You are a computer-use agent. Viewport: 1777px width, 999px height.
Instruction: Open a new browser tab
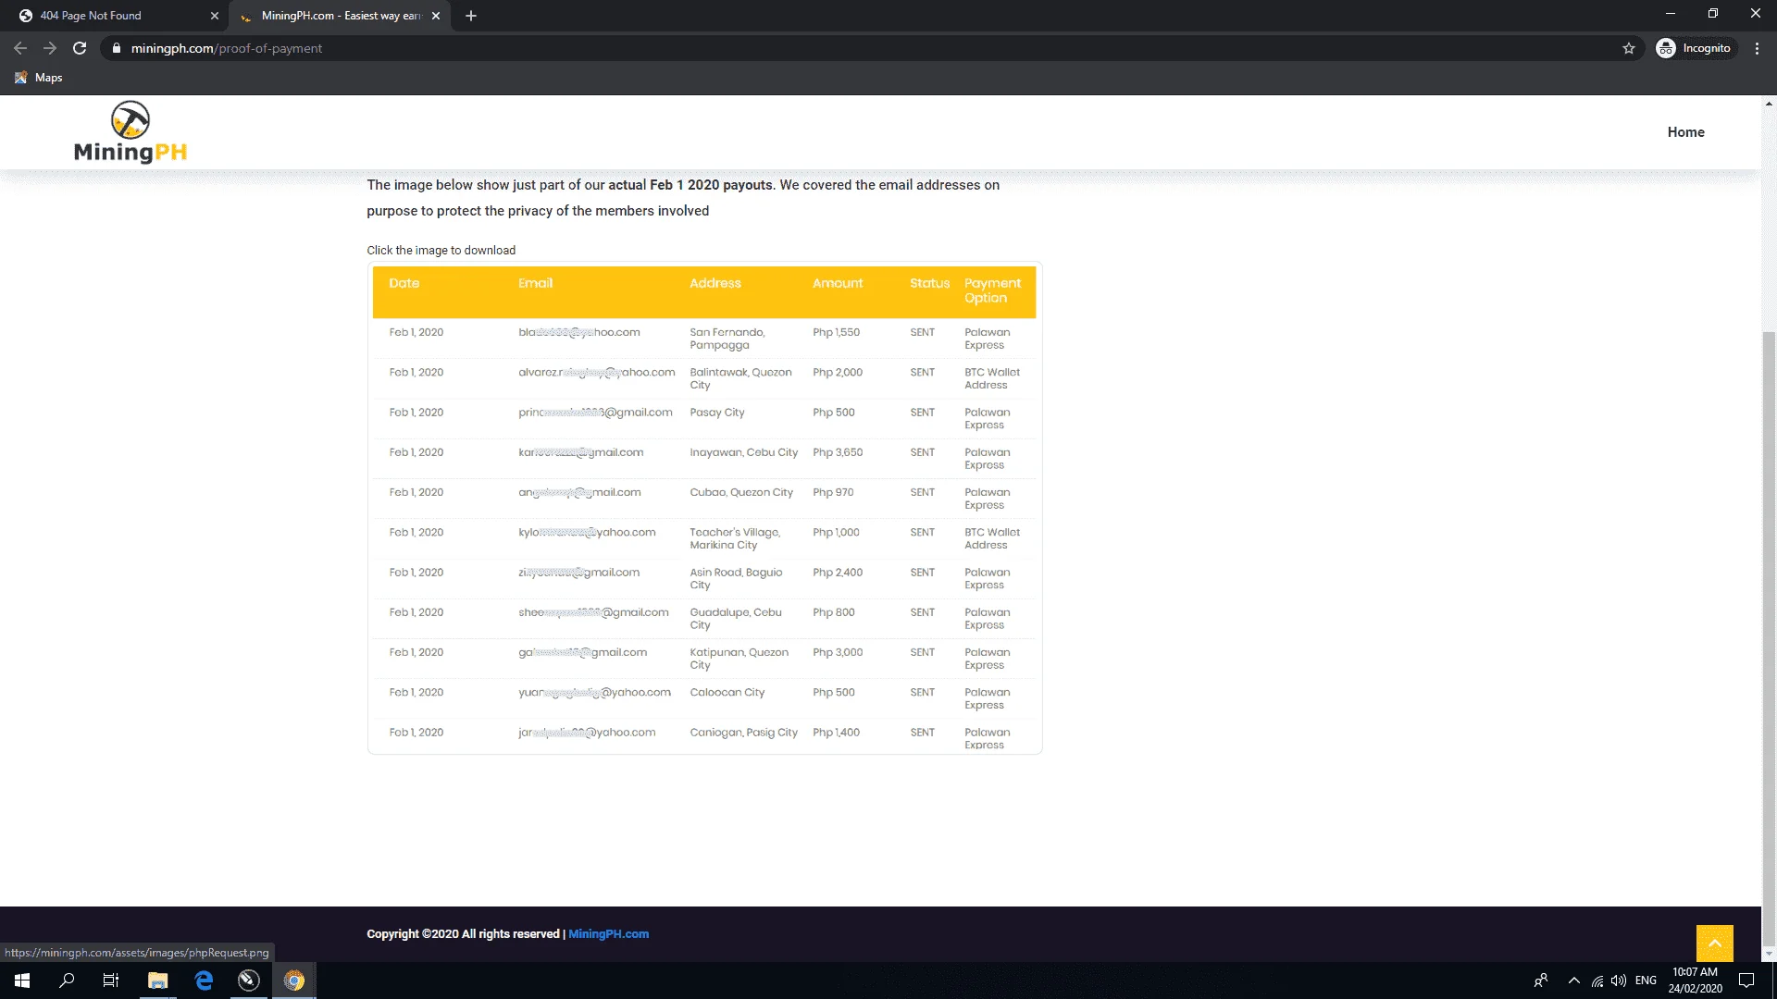pos(471,16)
